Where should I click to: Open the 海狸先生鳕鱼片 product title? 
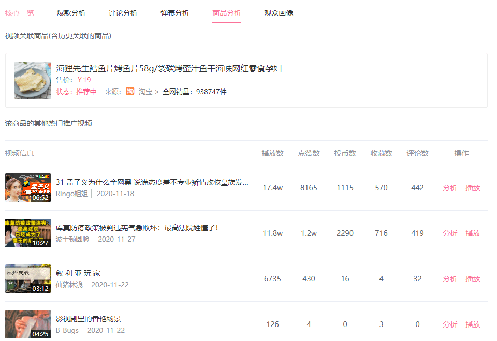[169, 68]
